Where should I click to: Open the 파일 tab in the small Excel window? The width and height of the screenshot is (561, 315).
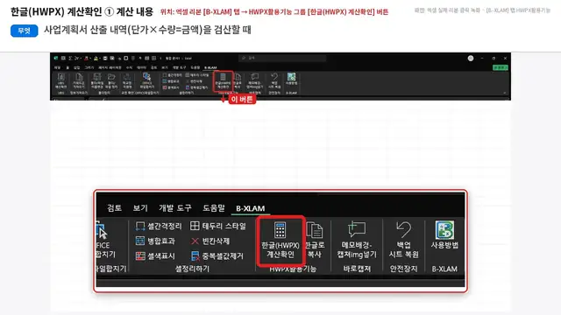coord(57,68)
